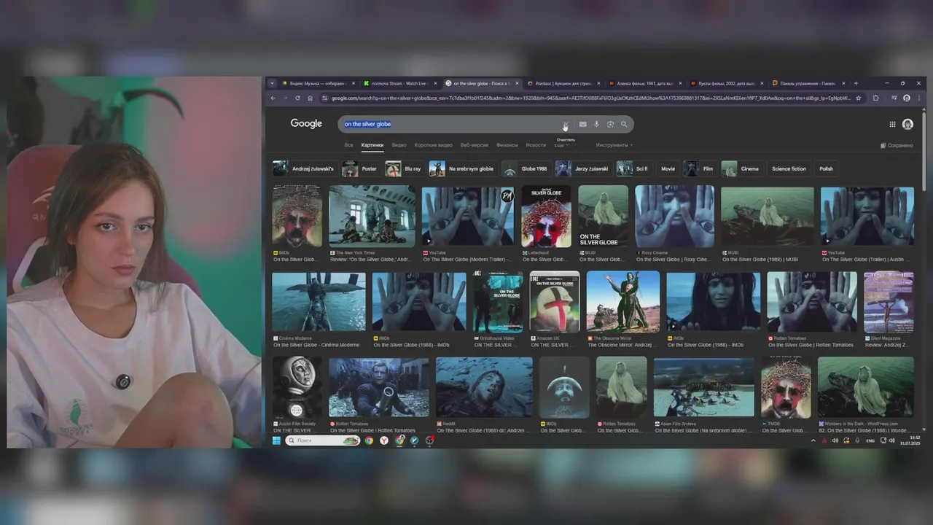Open the Roxy Cinema image result

click(x=674, y=216)
